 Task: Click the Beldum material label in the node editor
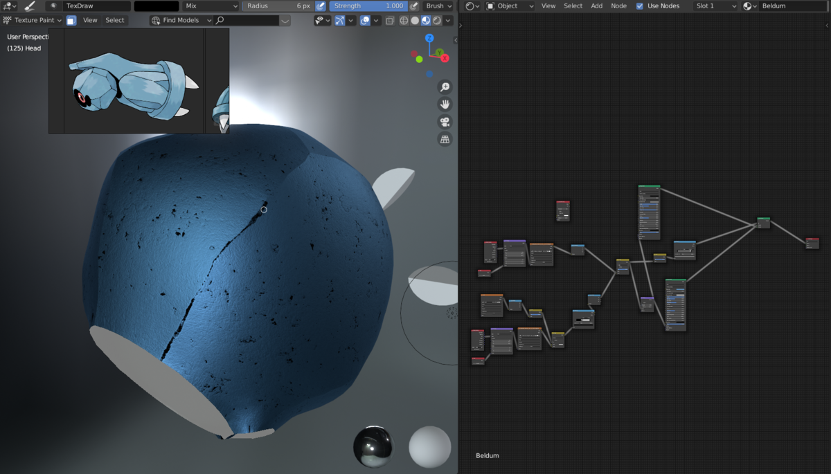tap(488, 455)
